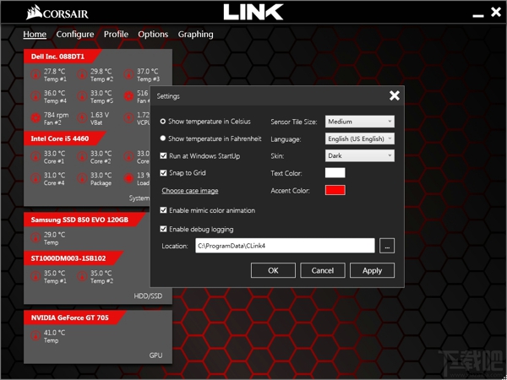Click the CPU Package temperature icon

point(83,179)
